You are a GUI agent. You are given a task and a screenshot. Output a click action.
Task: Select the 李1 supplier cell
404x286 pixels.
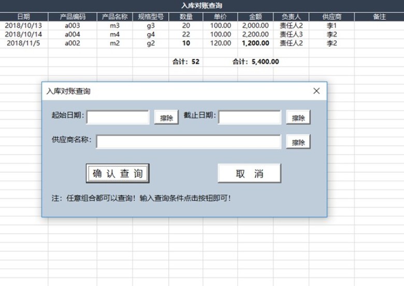click(331, 26)
